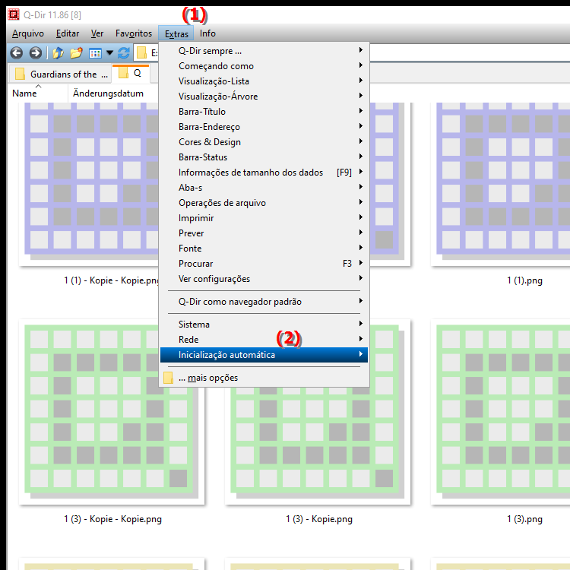This screenshot has height=570, width=570.
Task: Open the Sistema submenu
Action: click(264, 325)
